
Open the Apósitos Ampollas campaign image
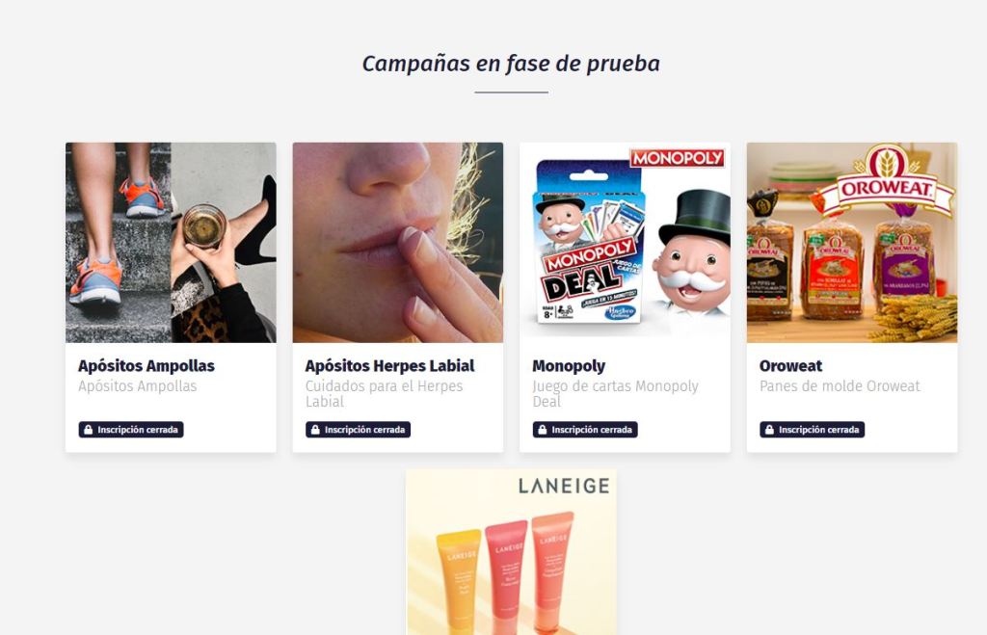171,243
